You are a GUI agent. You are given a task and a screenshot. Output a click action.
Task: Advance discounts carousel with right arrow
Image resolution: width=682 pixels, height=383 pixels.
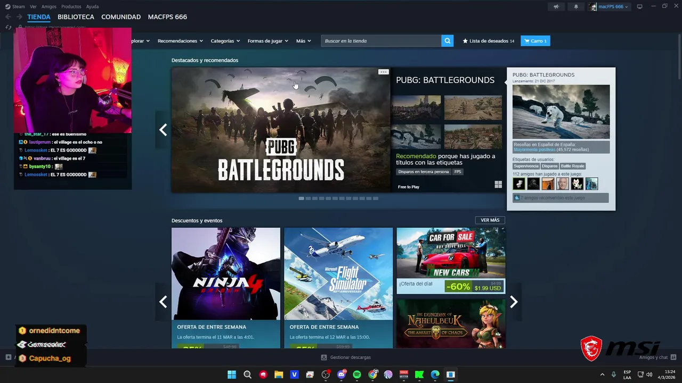[514, 302]
